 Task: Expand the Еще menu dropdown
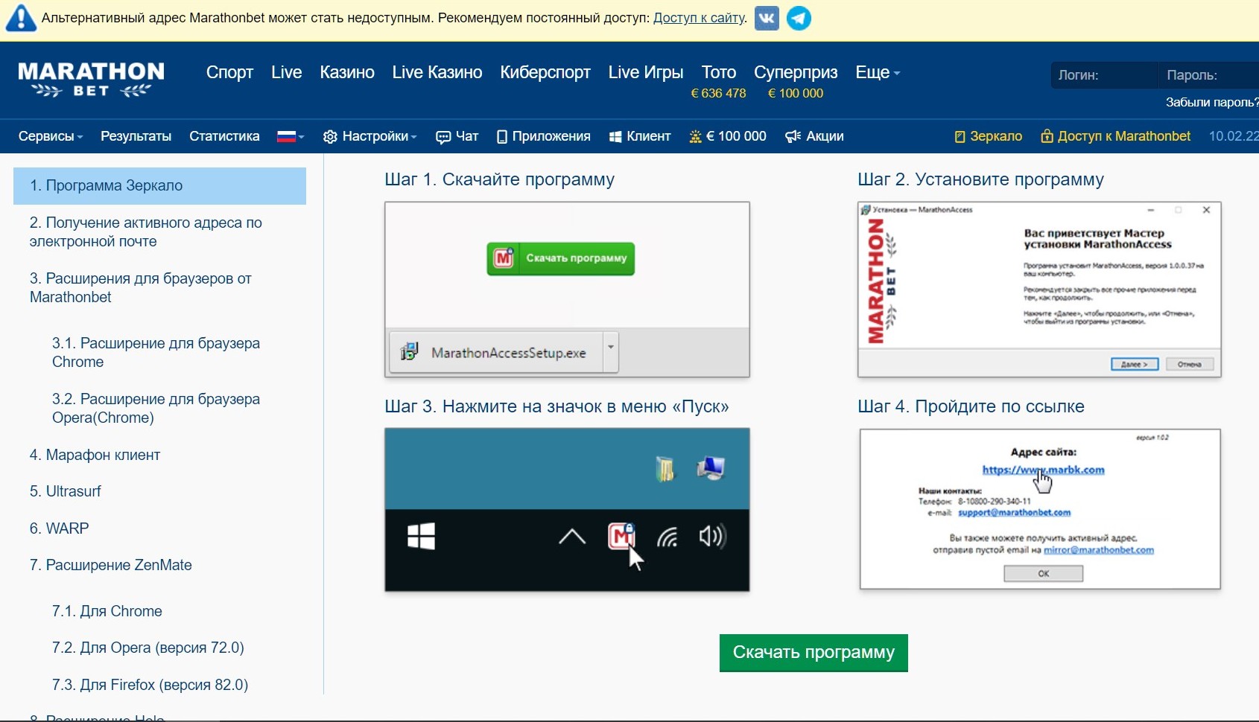(x=878, y=72)
